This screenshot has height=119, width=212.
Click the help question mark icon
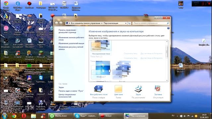tap(168, 28)
